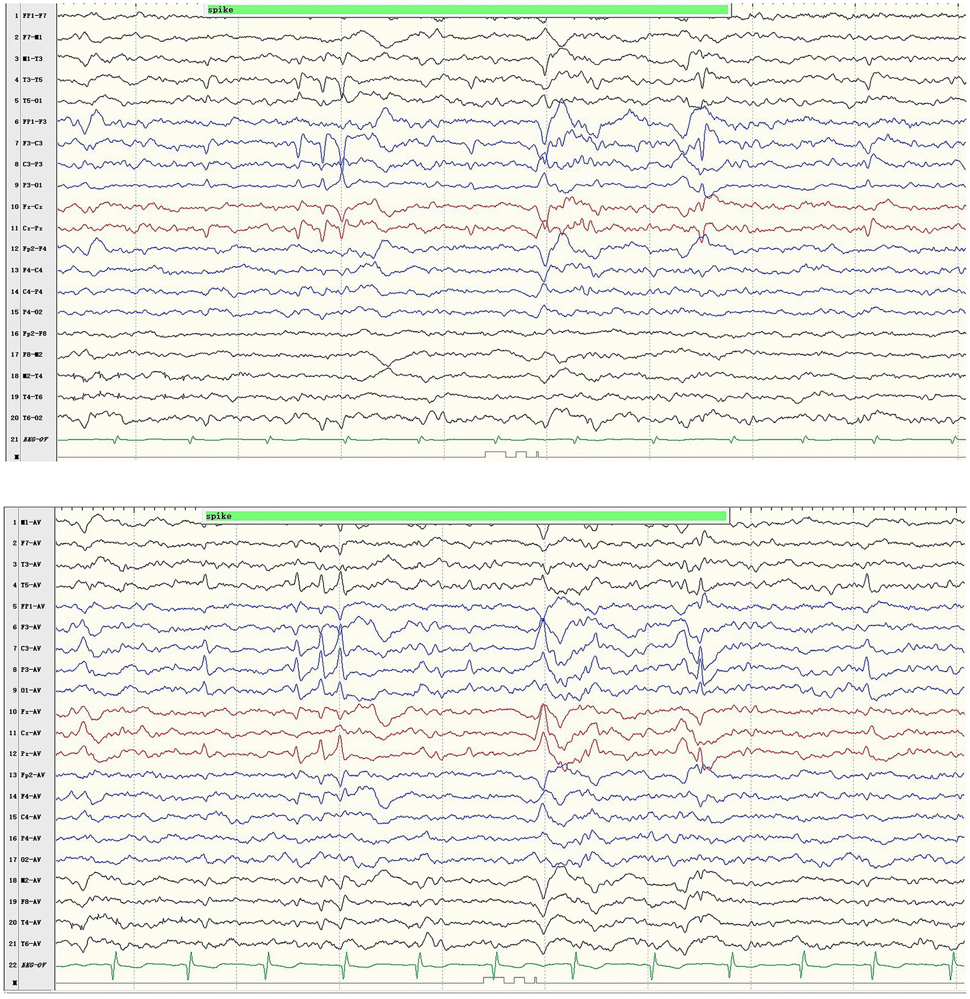The height and width of the screenshot is (999, 970).
Task: Select channel label F7-M1
Action: (33, 37)
